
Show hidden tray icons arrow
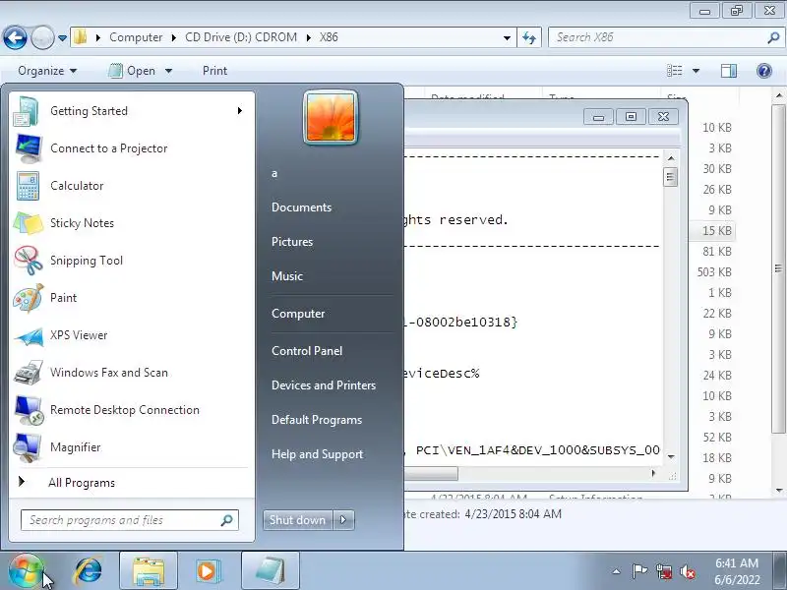(x=617, y=571)
